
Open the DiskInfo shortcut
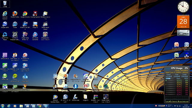[15, 67]
